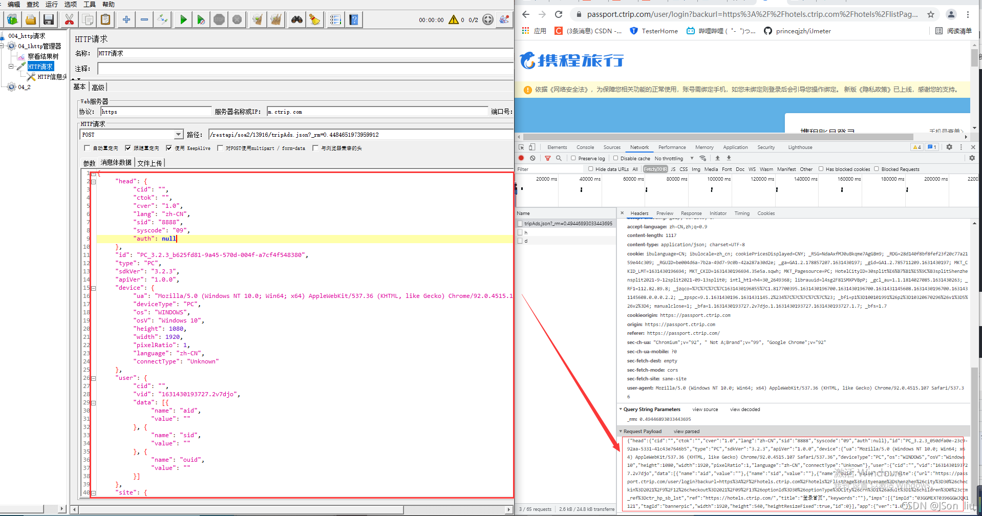Collapse the HTTP请求 tree node
Viewport: 982px width, 516px height.
(x=11, y=67)
